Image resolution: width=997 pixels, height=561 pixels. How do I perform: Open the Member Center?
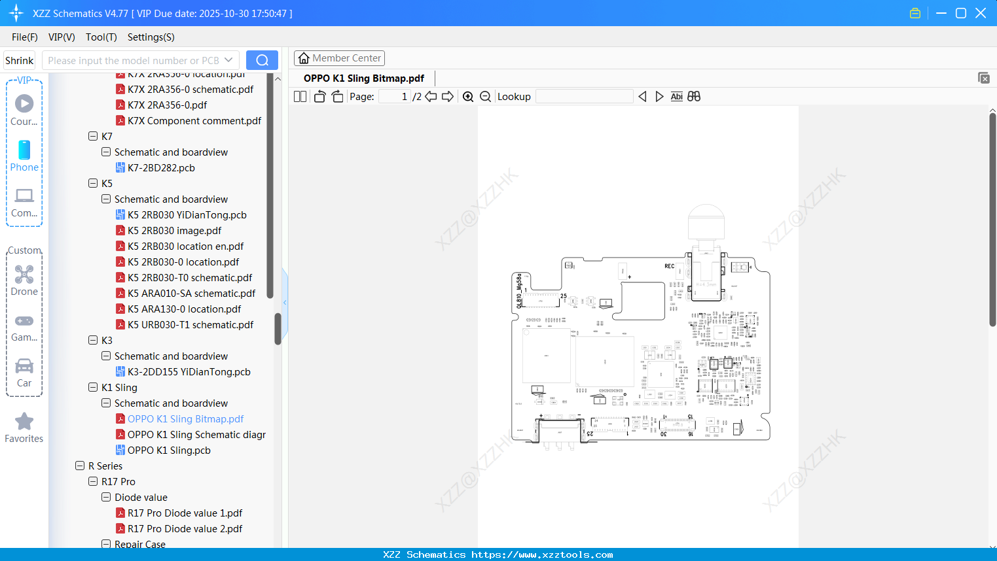pyautogui.click(x=339, y=58)
